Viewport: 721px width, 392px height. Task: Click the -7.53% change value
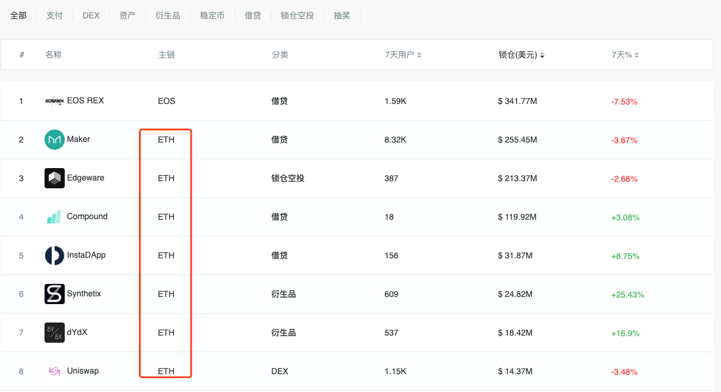624,102
